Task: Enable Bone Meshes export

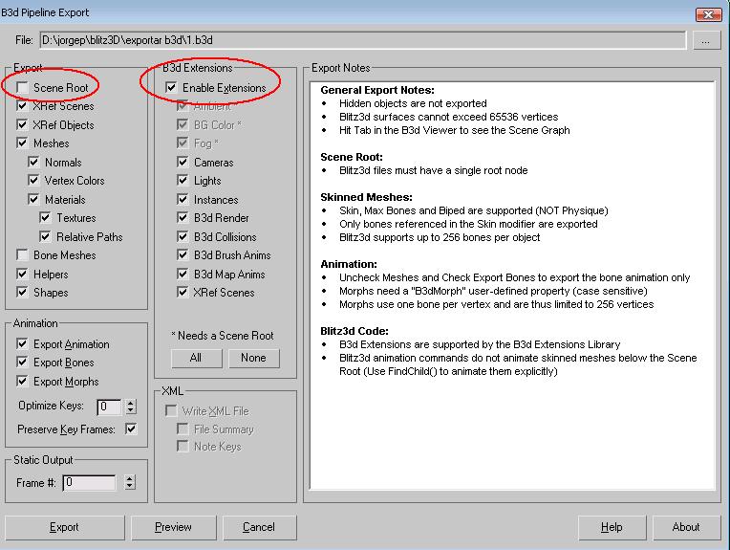Action: [x=22, y=255]
